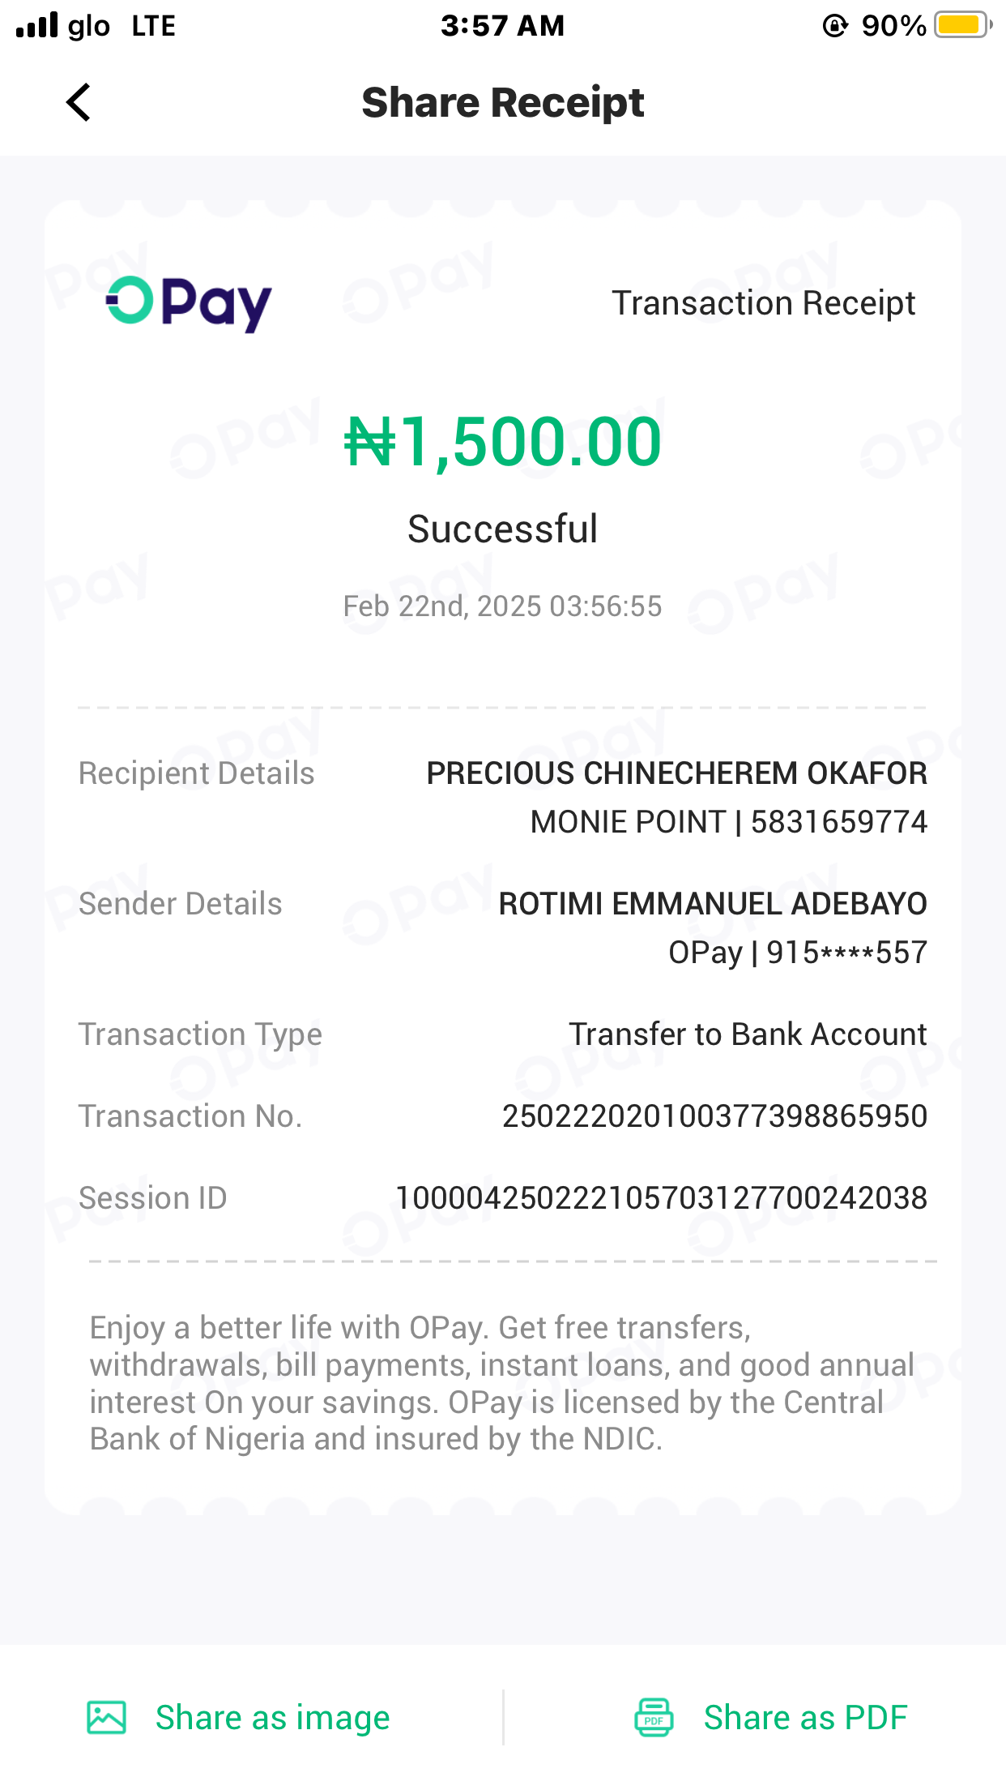Tap the MONIE POINT account number line
Viewport: 1006px width, 1790px height.
tap(728, 822)
